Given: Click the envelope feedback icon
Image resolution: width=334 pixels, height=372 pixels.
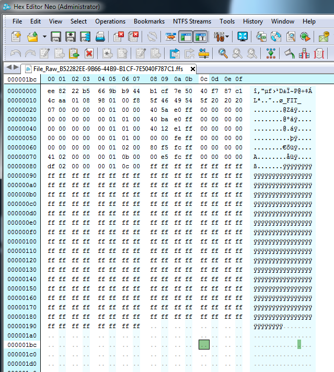Looking at the screenshot, I should coord(324,37).
